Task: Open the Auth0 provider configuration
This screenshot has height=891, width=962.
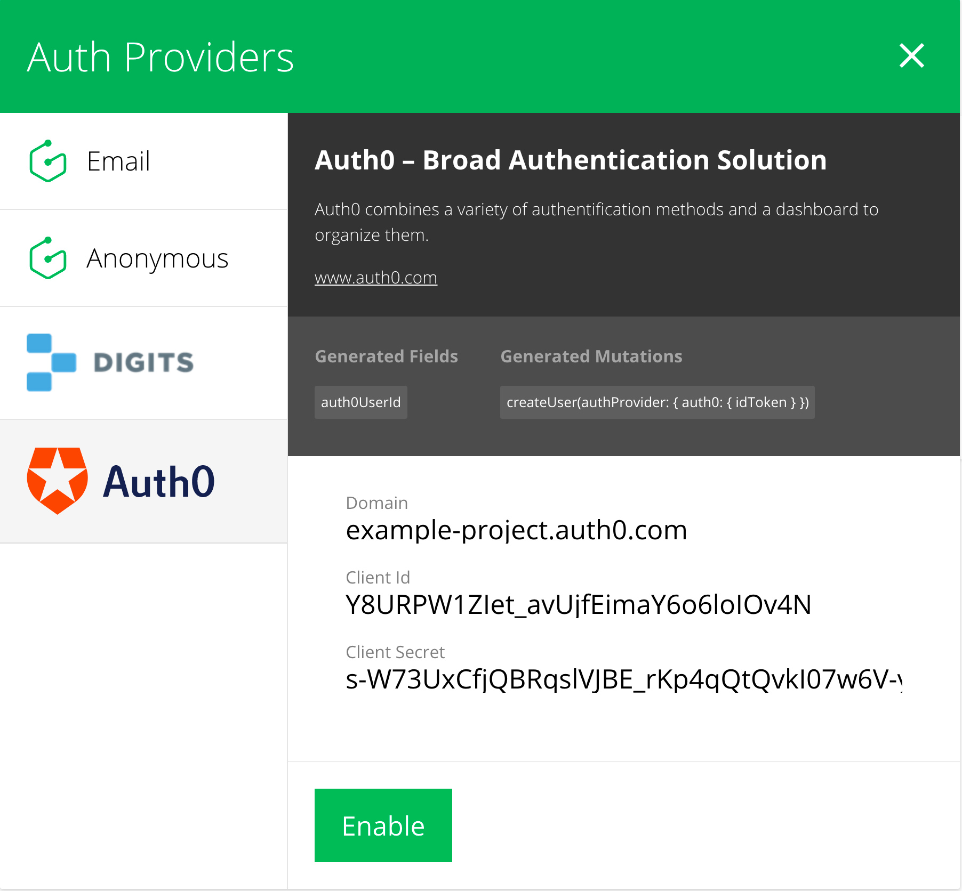Action: (x=143, y=480)
